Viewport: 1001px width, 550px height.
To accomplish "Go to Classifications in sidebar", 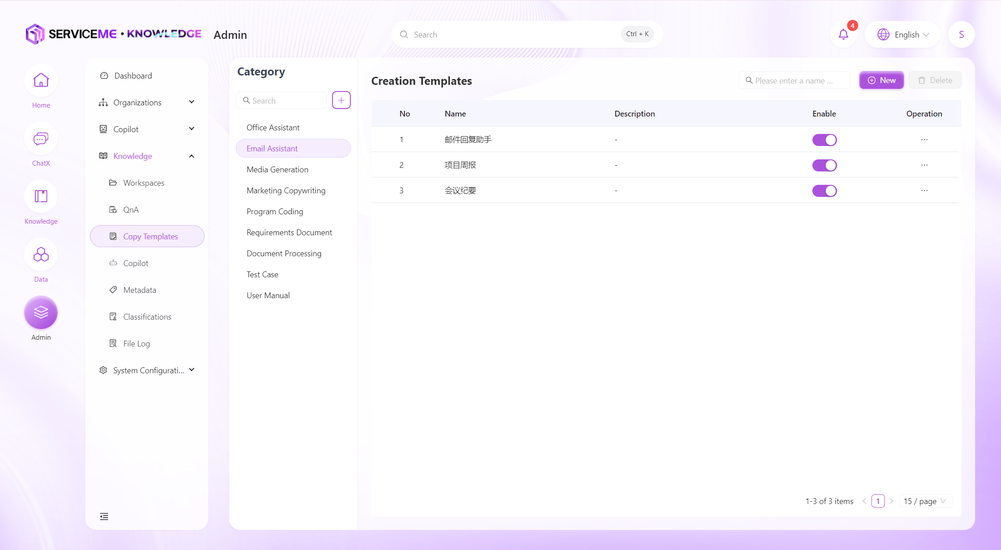I will [147, 317].
